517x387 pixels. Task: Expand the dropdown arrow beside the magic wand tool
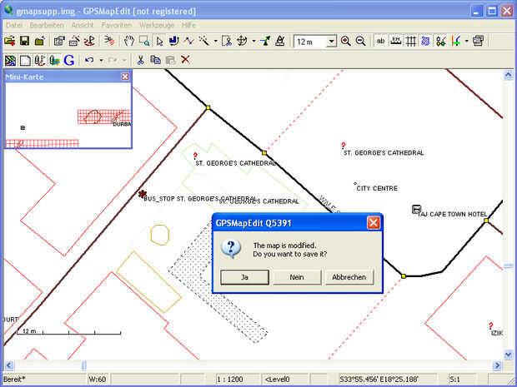point(215,42)
